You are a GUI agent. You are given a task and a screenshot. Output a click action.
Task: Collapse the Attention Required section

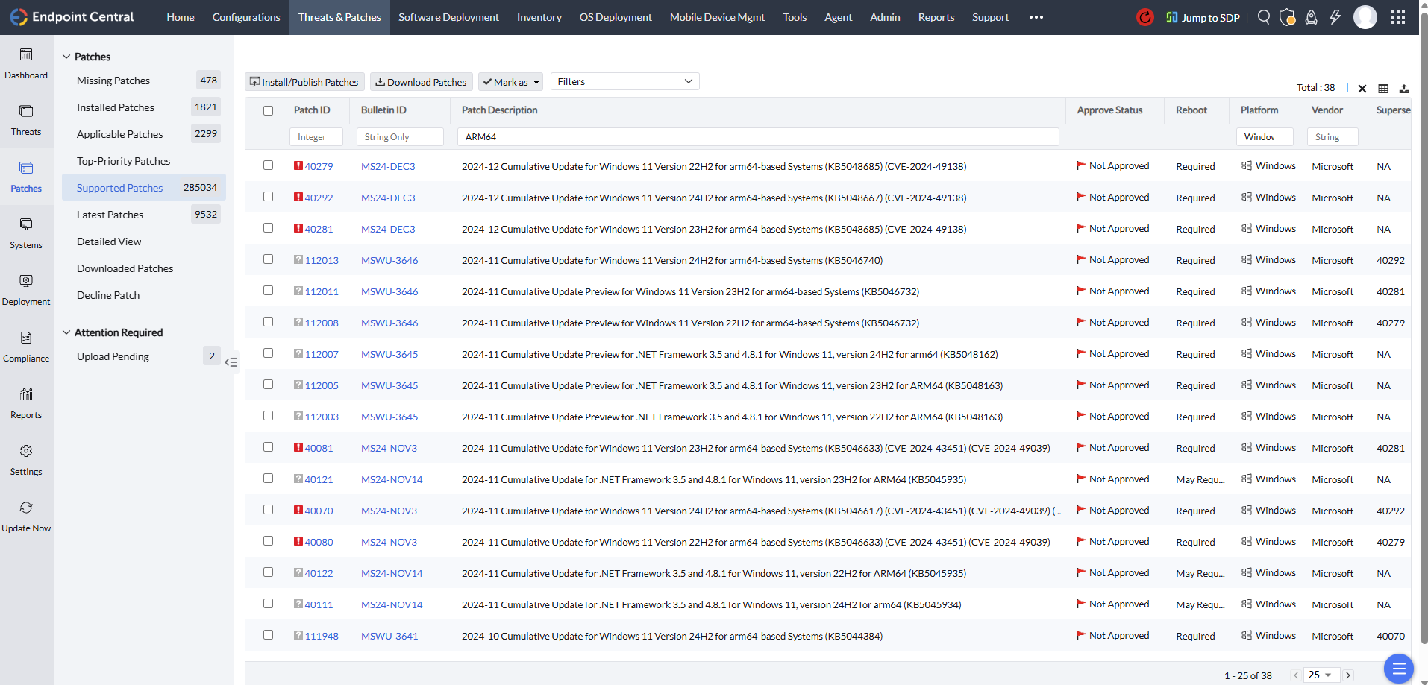(66, 332)
